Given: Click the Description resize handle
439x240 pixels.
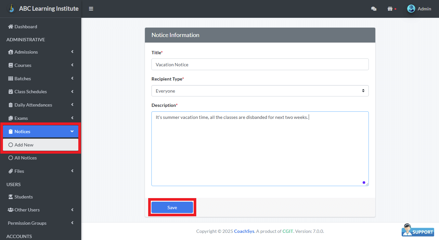Looking at the screenshot, I should 367,184.
